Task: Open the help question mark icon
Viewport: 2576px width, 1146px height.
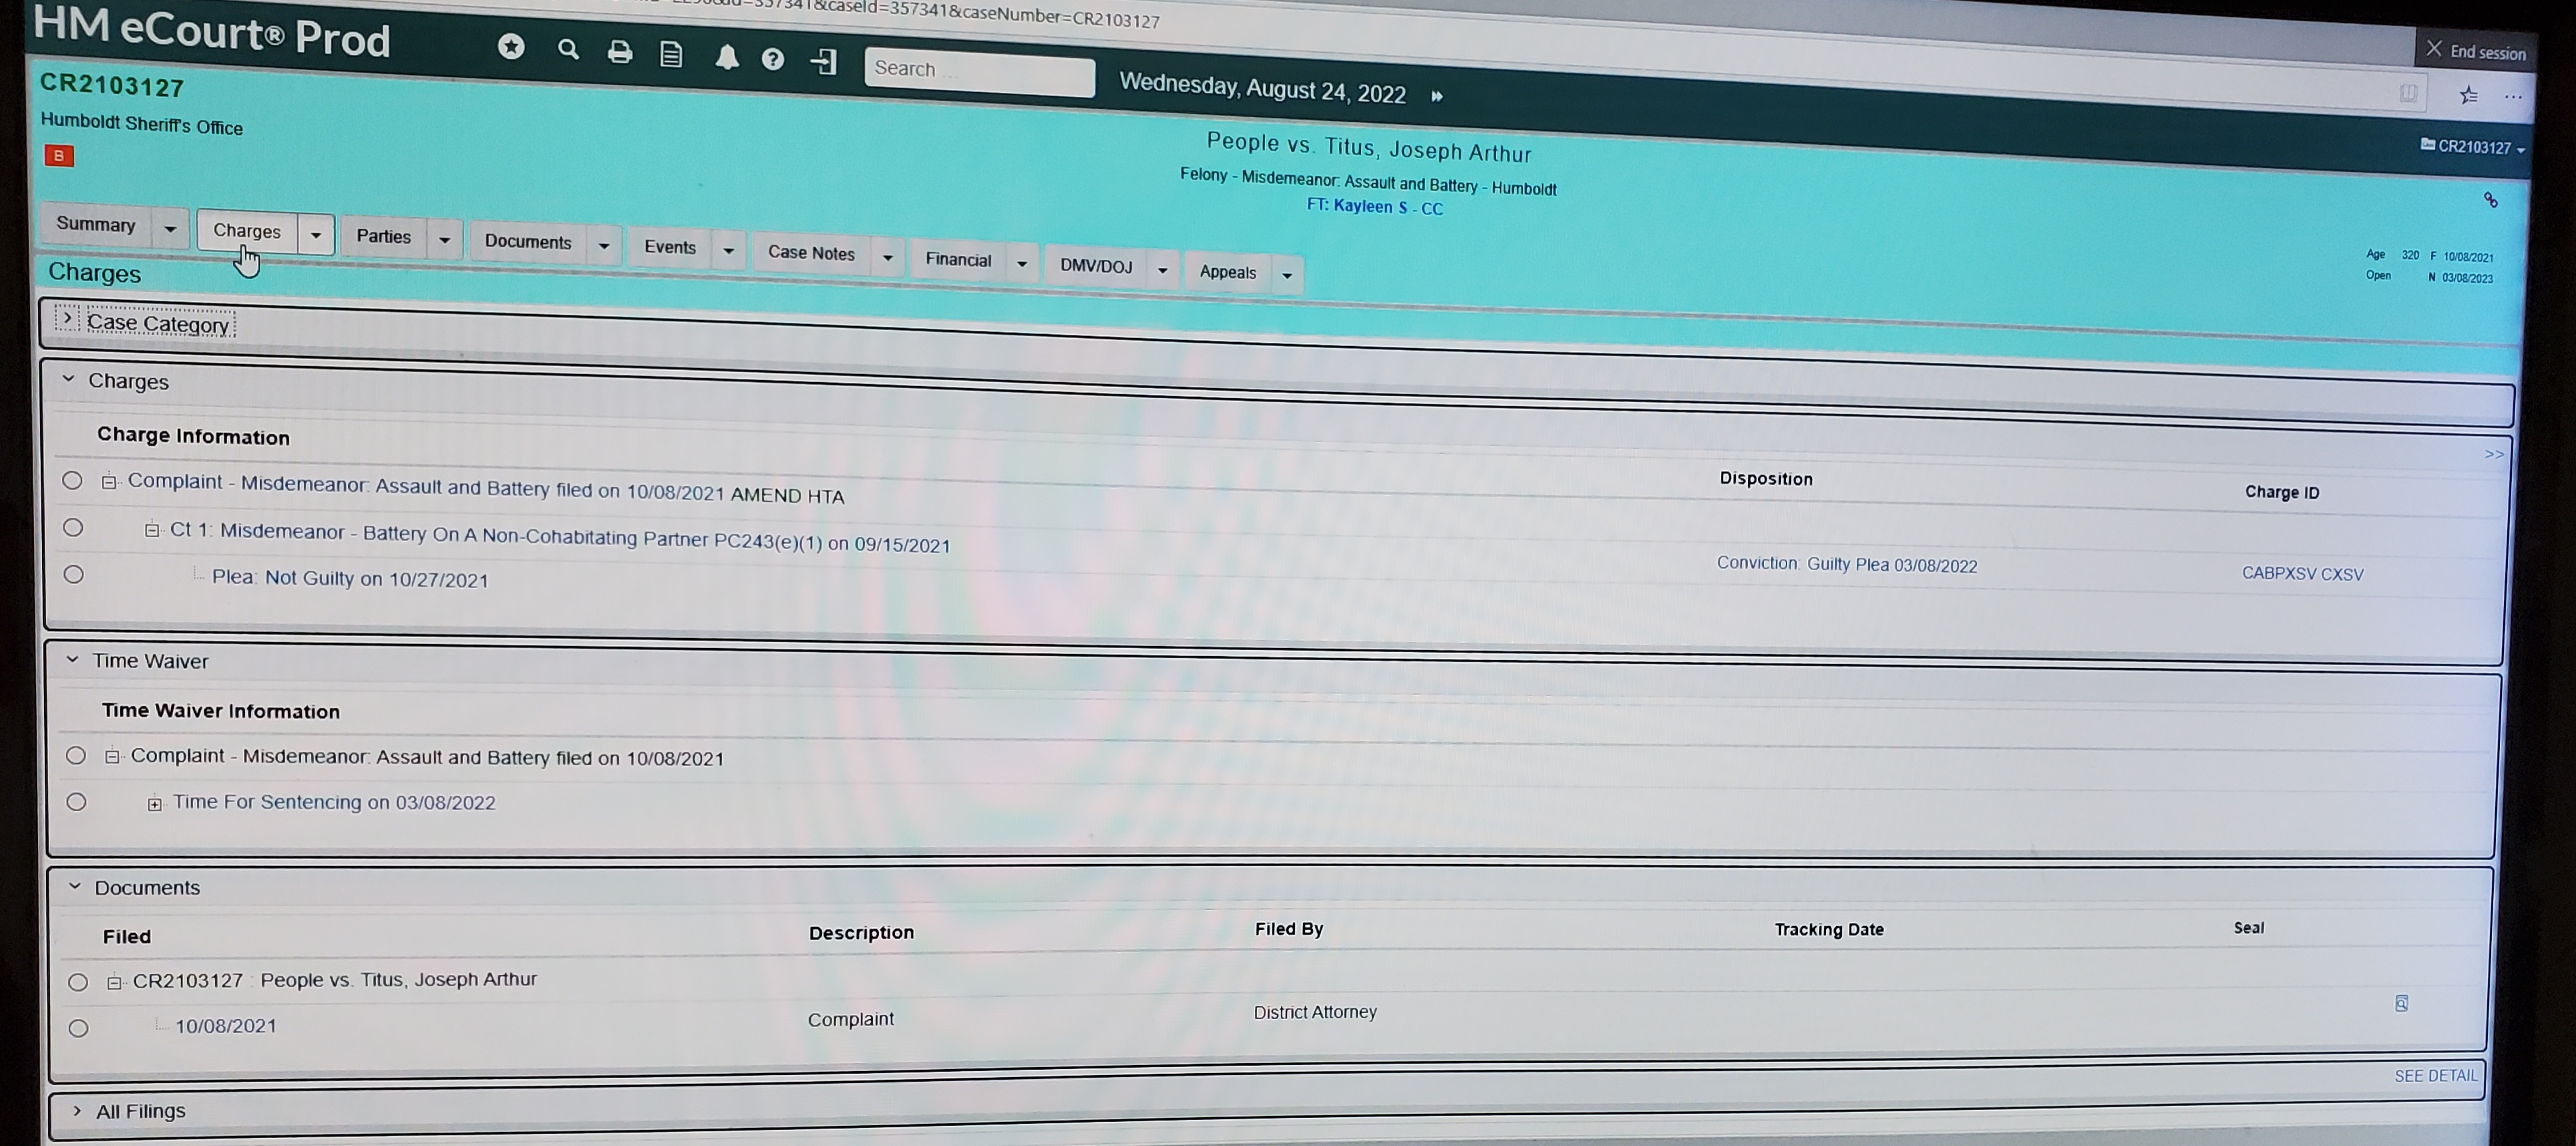Action: (772, 60)
